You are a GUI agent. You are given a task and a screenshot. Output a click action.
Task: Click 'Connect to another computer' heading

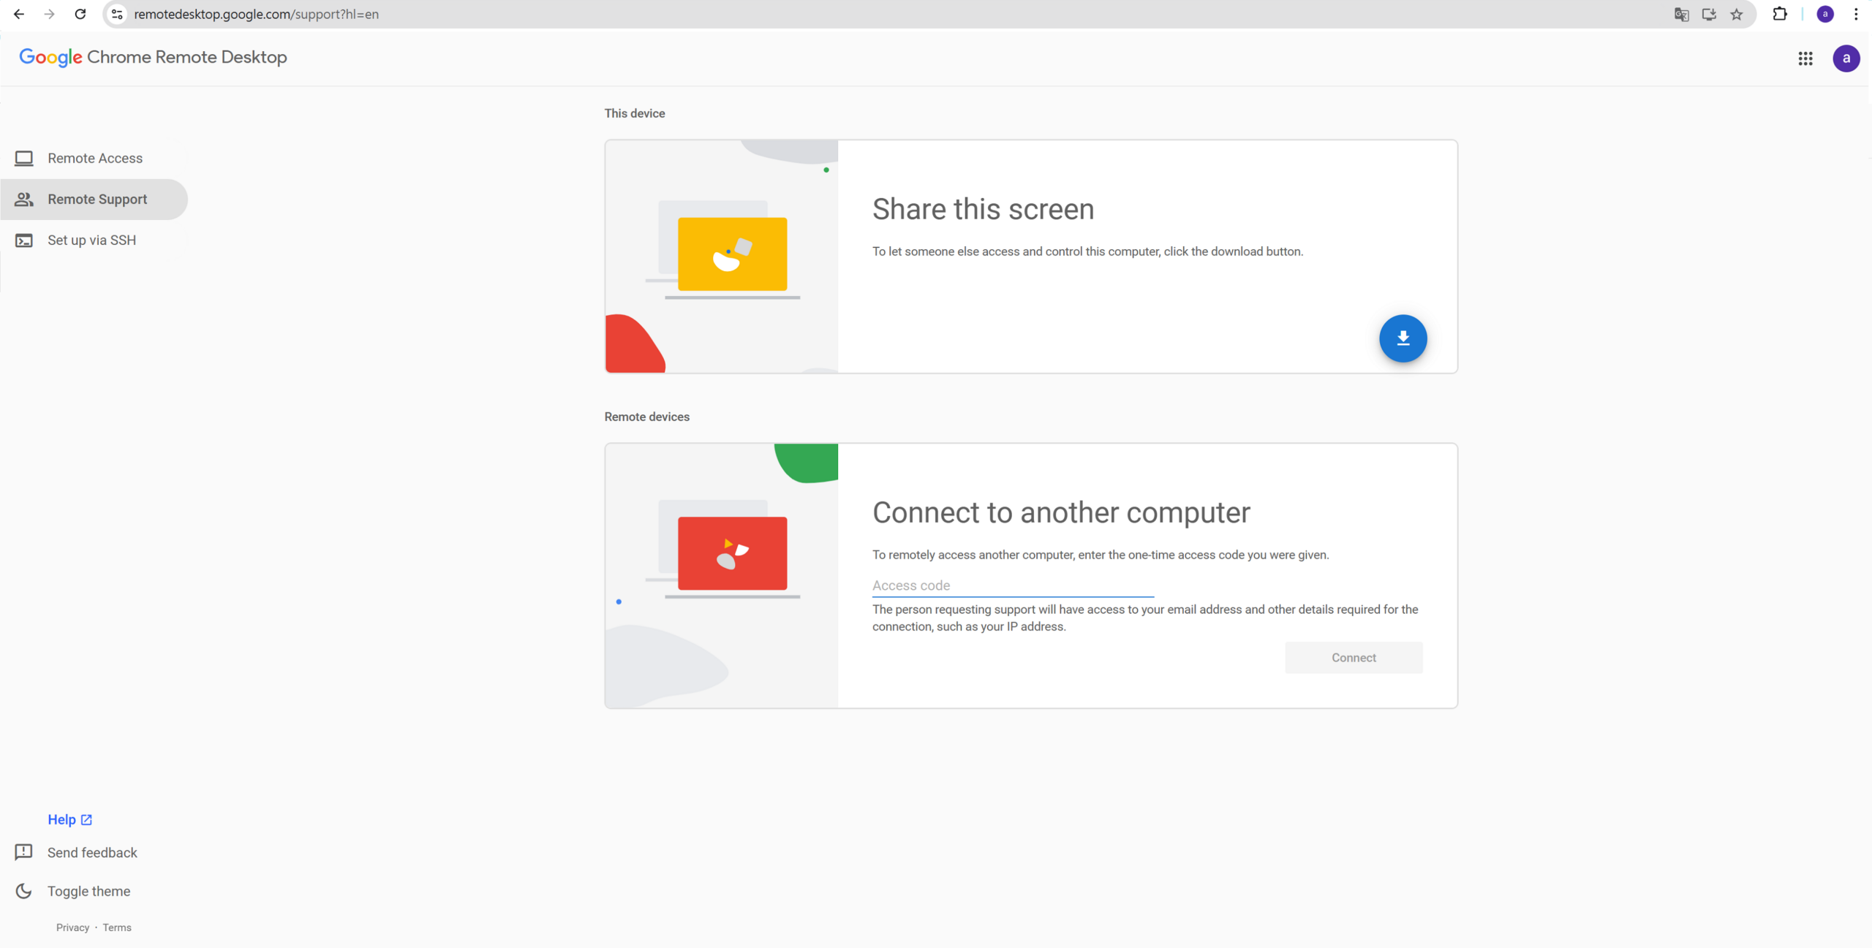click(1061, 512)
